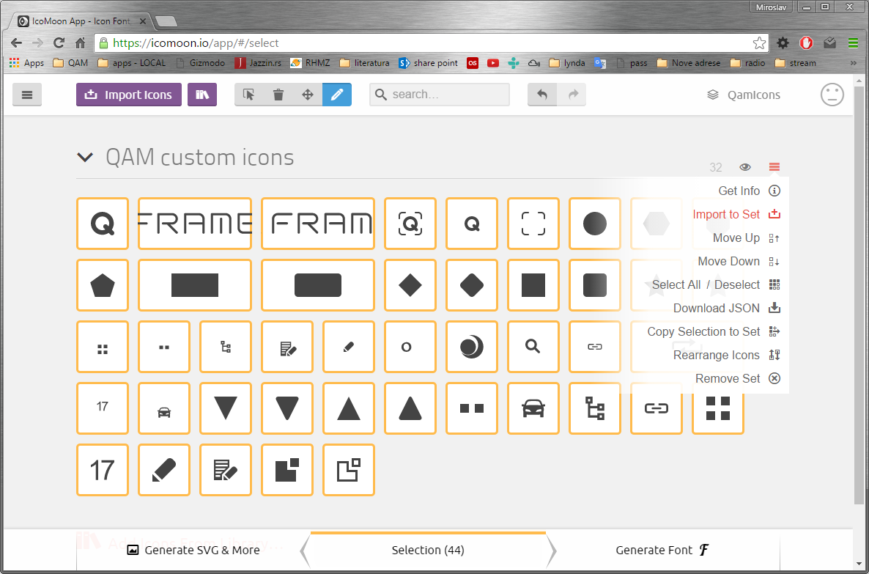The image size is (869, 574).
Task: Choose Download JSON from the menu
Action: coord(717,308)
